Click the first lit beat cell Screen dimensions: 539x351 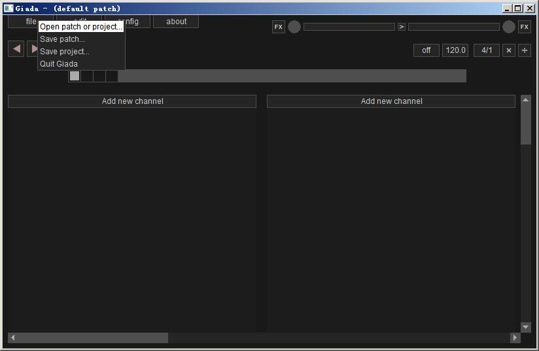click(x=75, y=76)
